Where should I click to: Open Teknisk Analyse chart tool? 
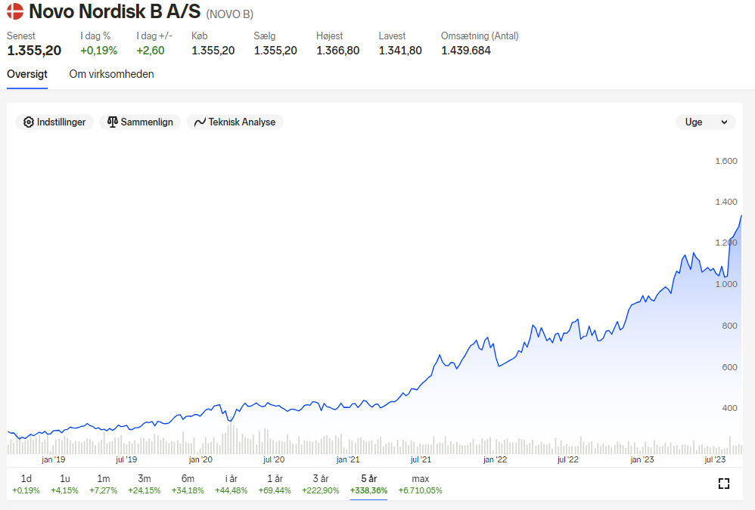235,122
